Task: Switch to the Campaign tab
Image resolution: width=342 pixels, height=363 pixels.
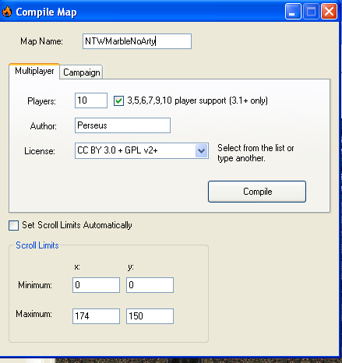Action: click(81, 72)
